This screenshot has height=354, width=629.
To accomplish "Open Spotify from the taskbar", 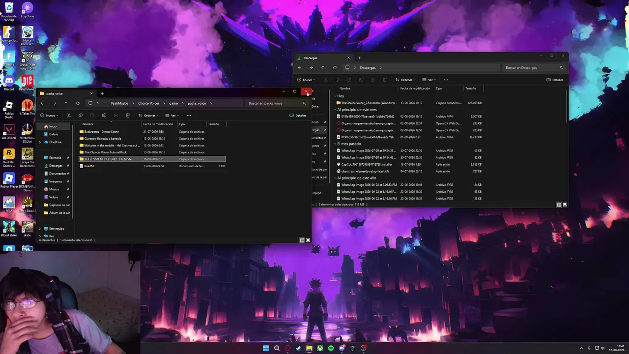I will (x=331, y=348).
